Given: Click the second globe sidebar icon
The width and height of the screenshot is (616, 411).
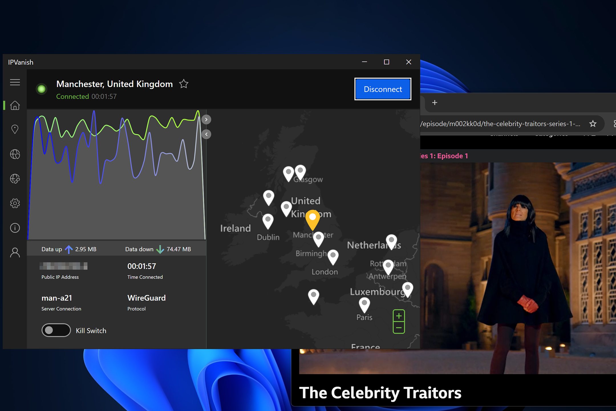Looking at the screenshot, I should point(15,179).
